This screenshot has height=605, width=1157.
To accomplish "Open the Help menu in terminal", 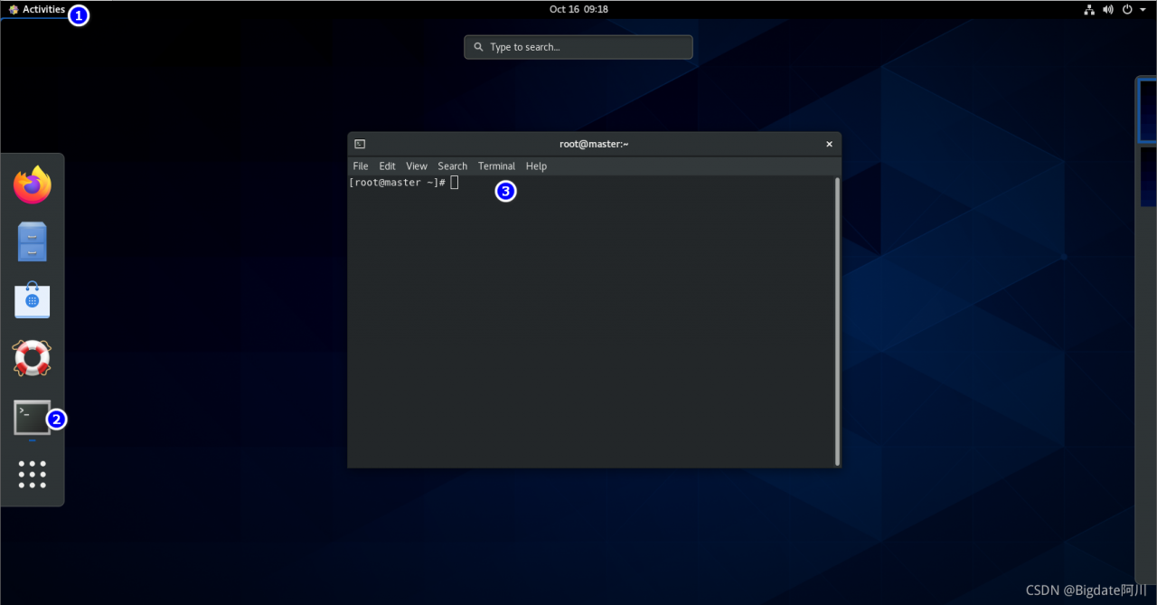I will pyautogui.click(x=537, y=166).
